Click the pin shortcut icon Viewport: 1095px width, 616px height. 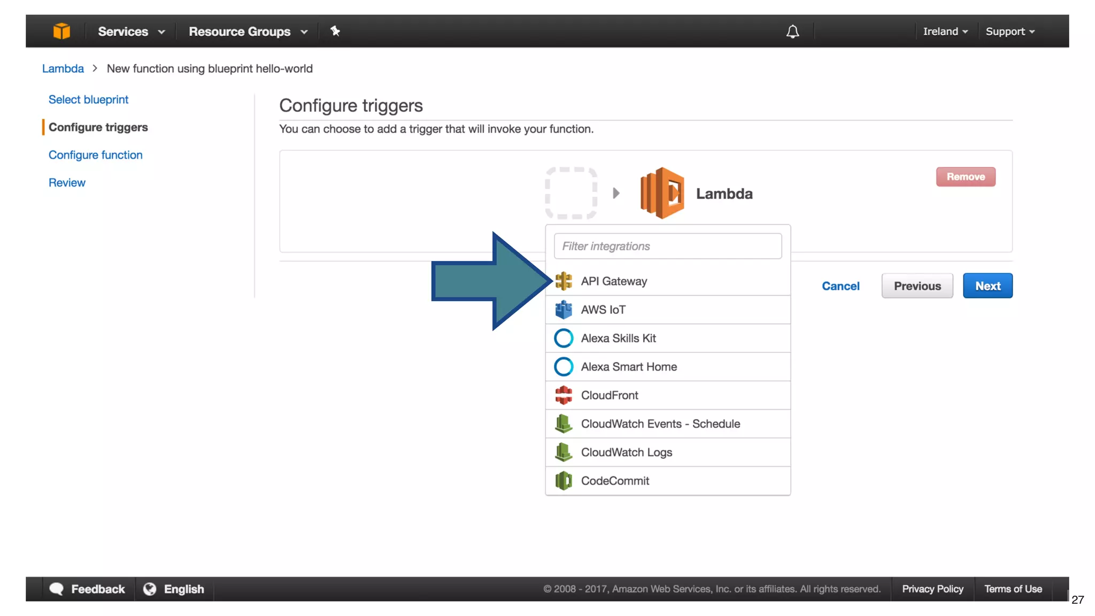[335, 31]
